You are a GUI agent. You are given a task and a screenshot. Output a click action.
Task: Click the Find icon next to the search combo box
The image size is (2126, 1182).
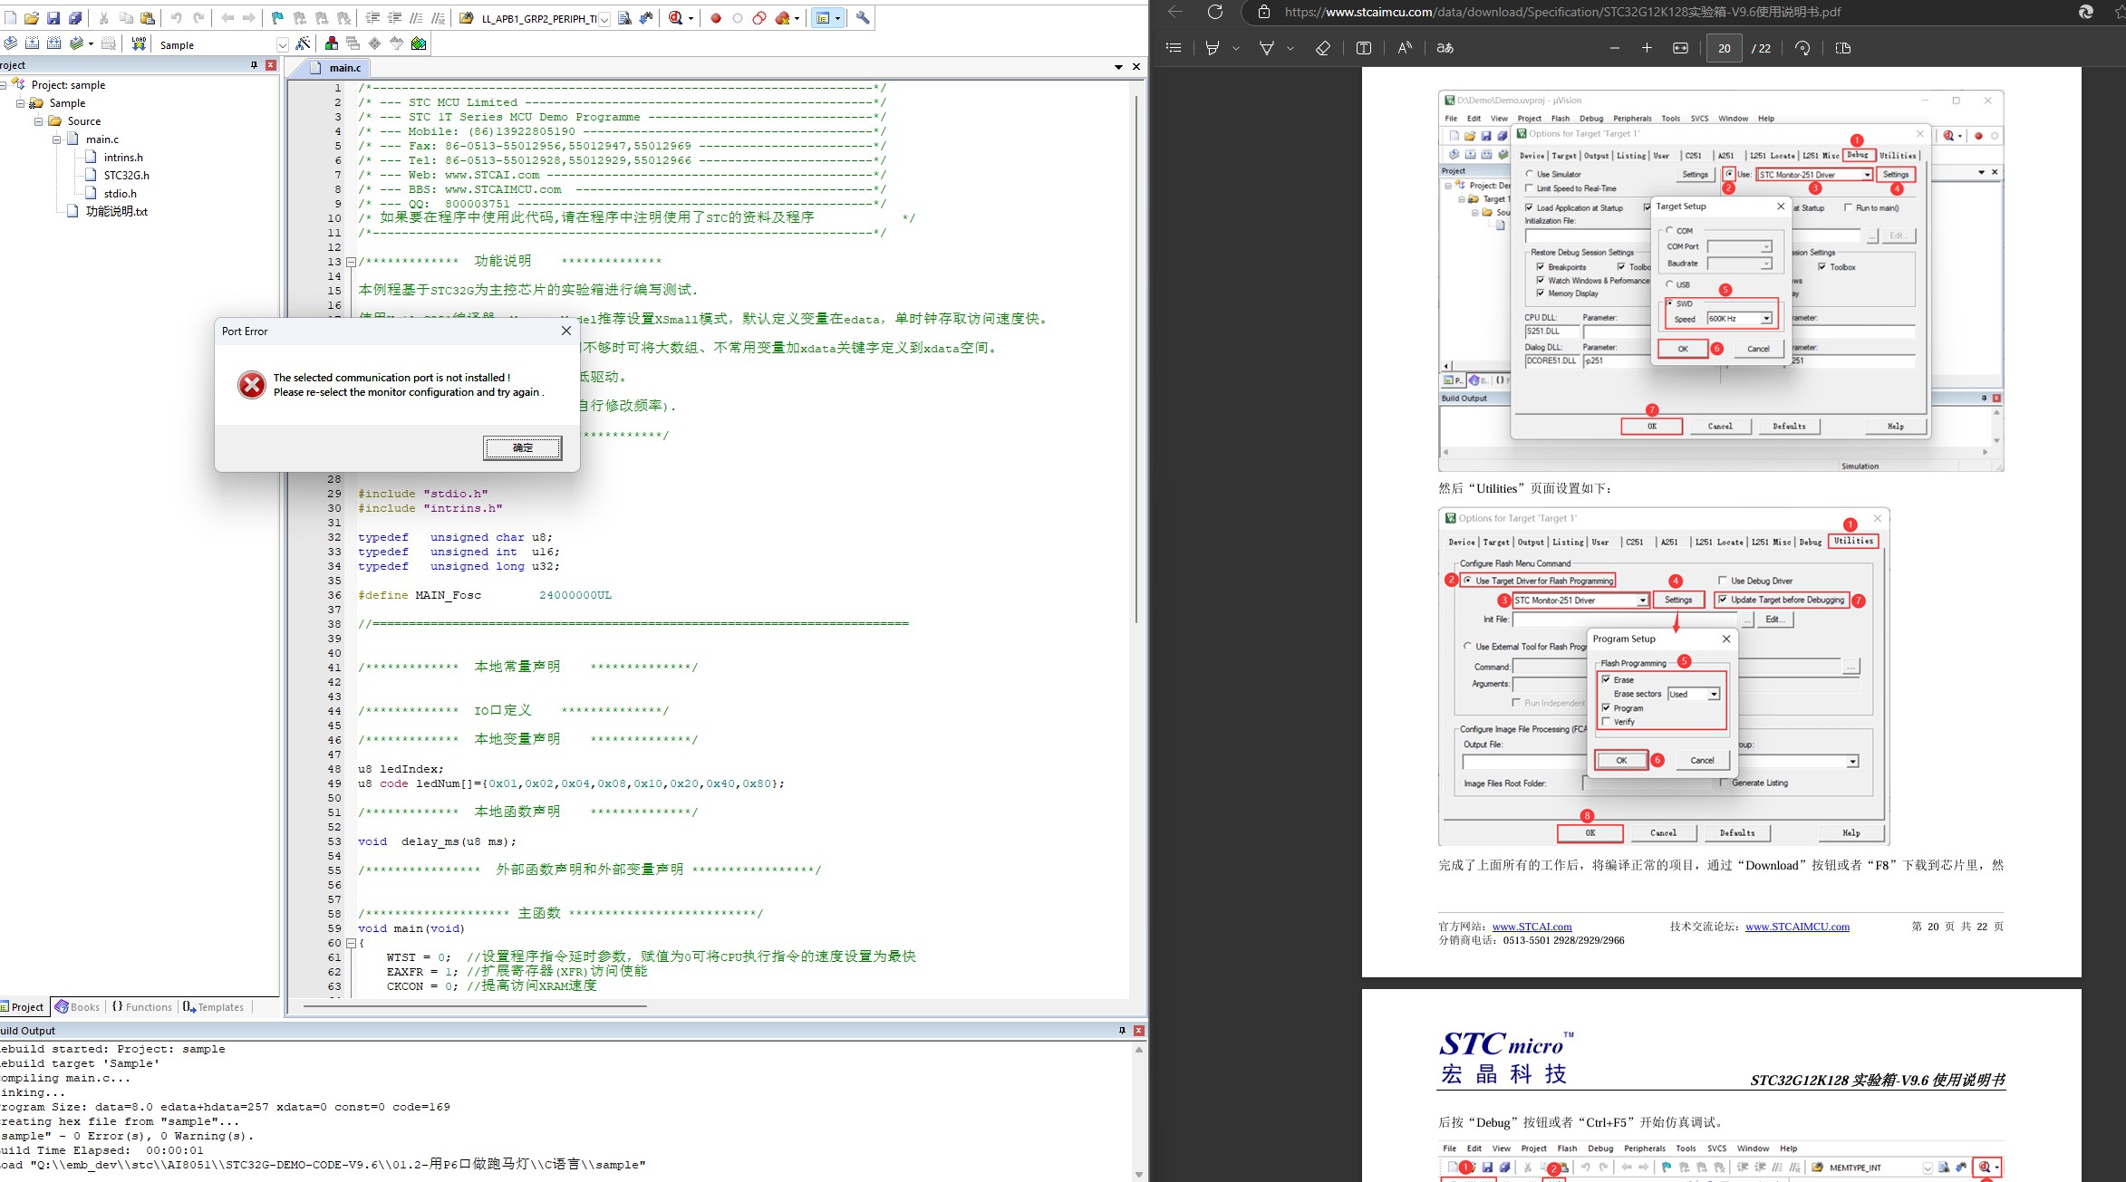pos(624,18)
